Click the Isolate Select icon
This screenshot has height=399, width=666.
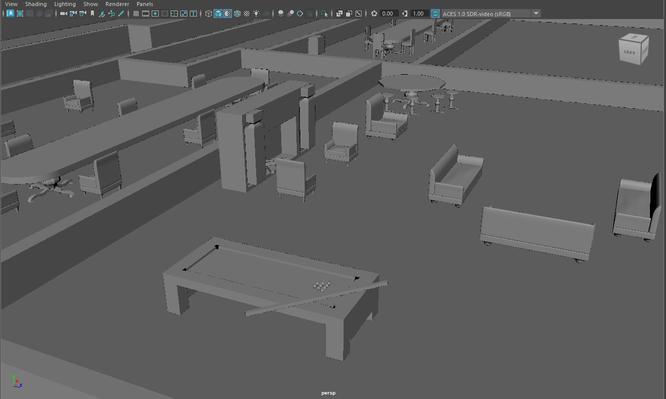coord(324,14)
